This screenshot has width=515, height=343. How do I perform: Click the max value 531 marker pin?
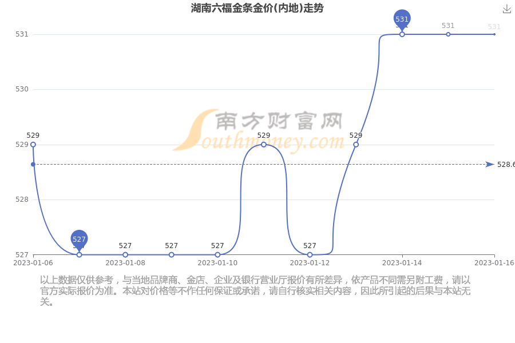point(402,19)
